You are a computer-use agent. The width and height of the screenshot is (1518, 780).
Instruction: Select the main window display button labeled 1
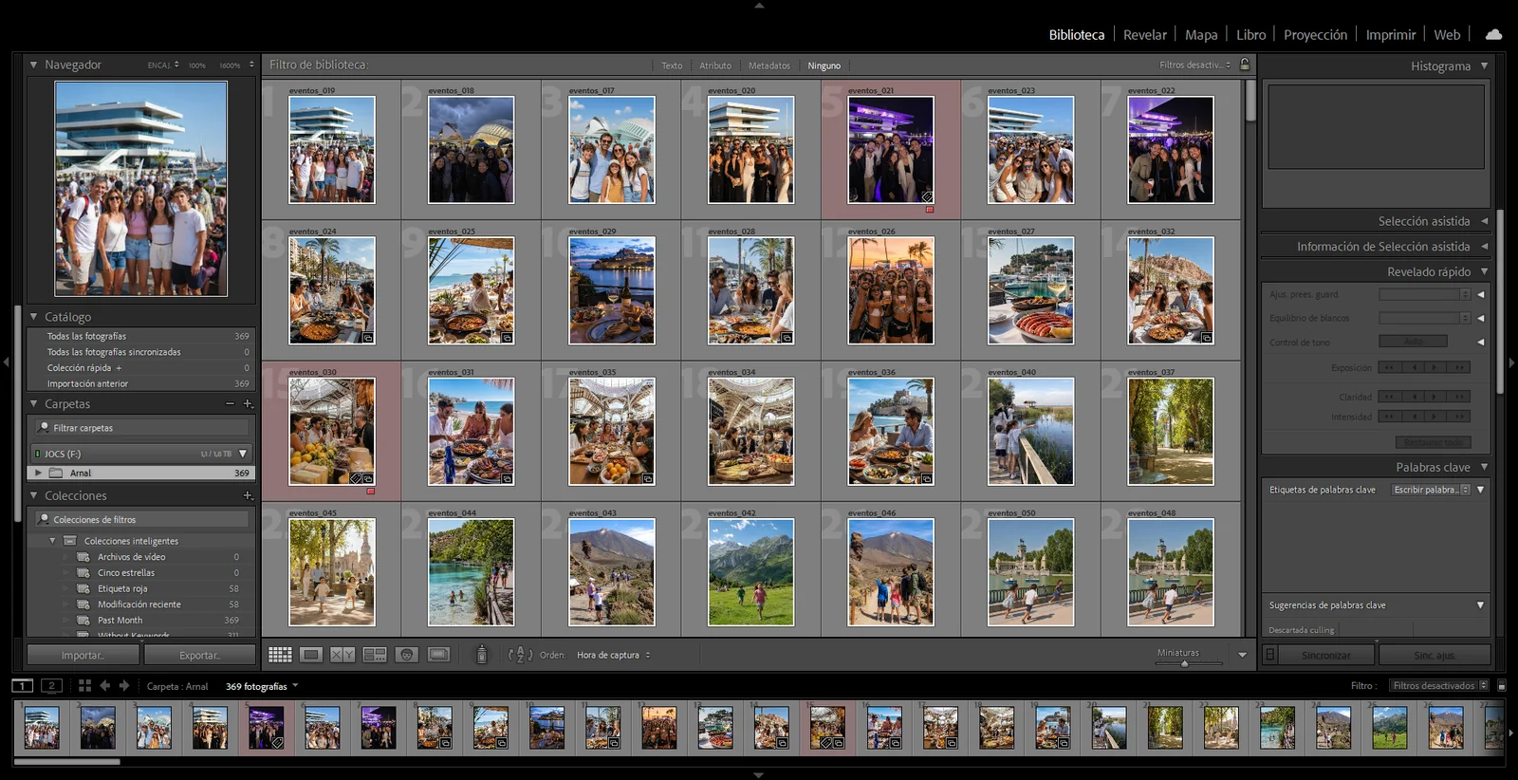pyautogui.click(x=23, y=685)
